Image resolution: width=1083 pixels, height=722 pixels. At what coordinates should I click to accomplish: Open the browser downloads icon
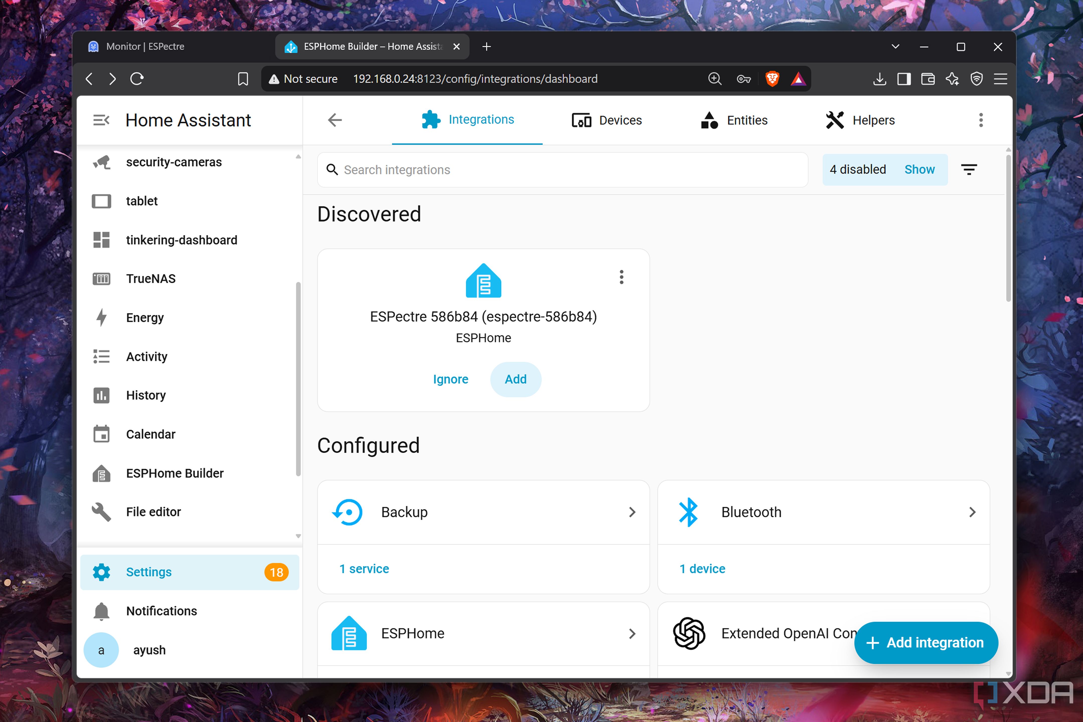point(879,79)
